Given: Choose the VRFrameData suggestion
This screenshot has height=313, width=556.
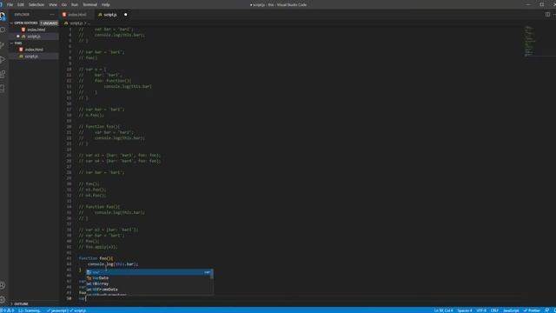Looking at the screenshot, I should [149, 290].
